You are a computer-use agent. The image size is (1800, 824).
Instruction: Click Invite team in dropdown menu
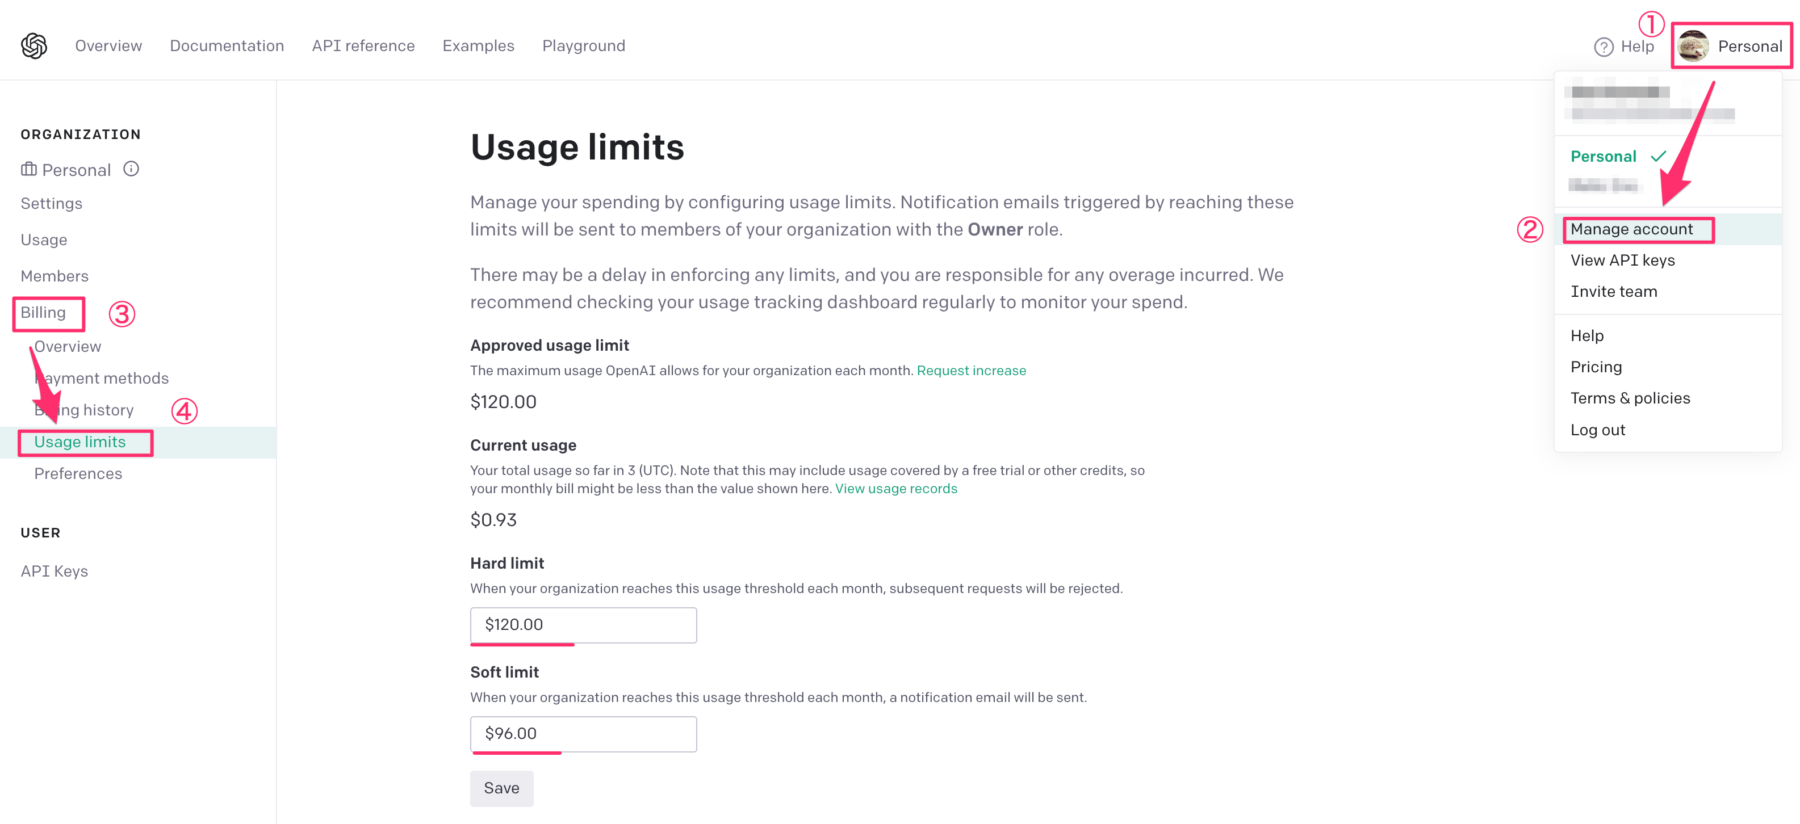point(1613,292)
